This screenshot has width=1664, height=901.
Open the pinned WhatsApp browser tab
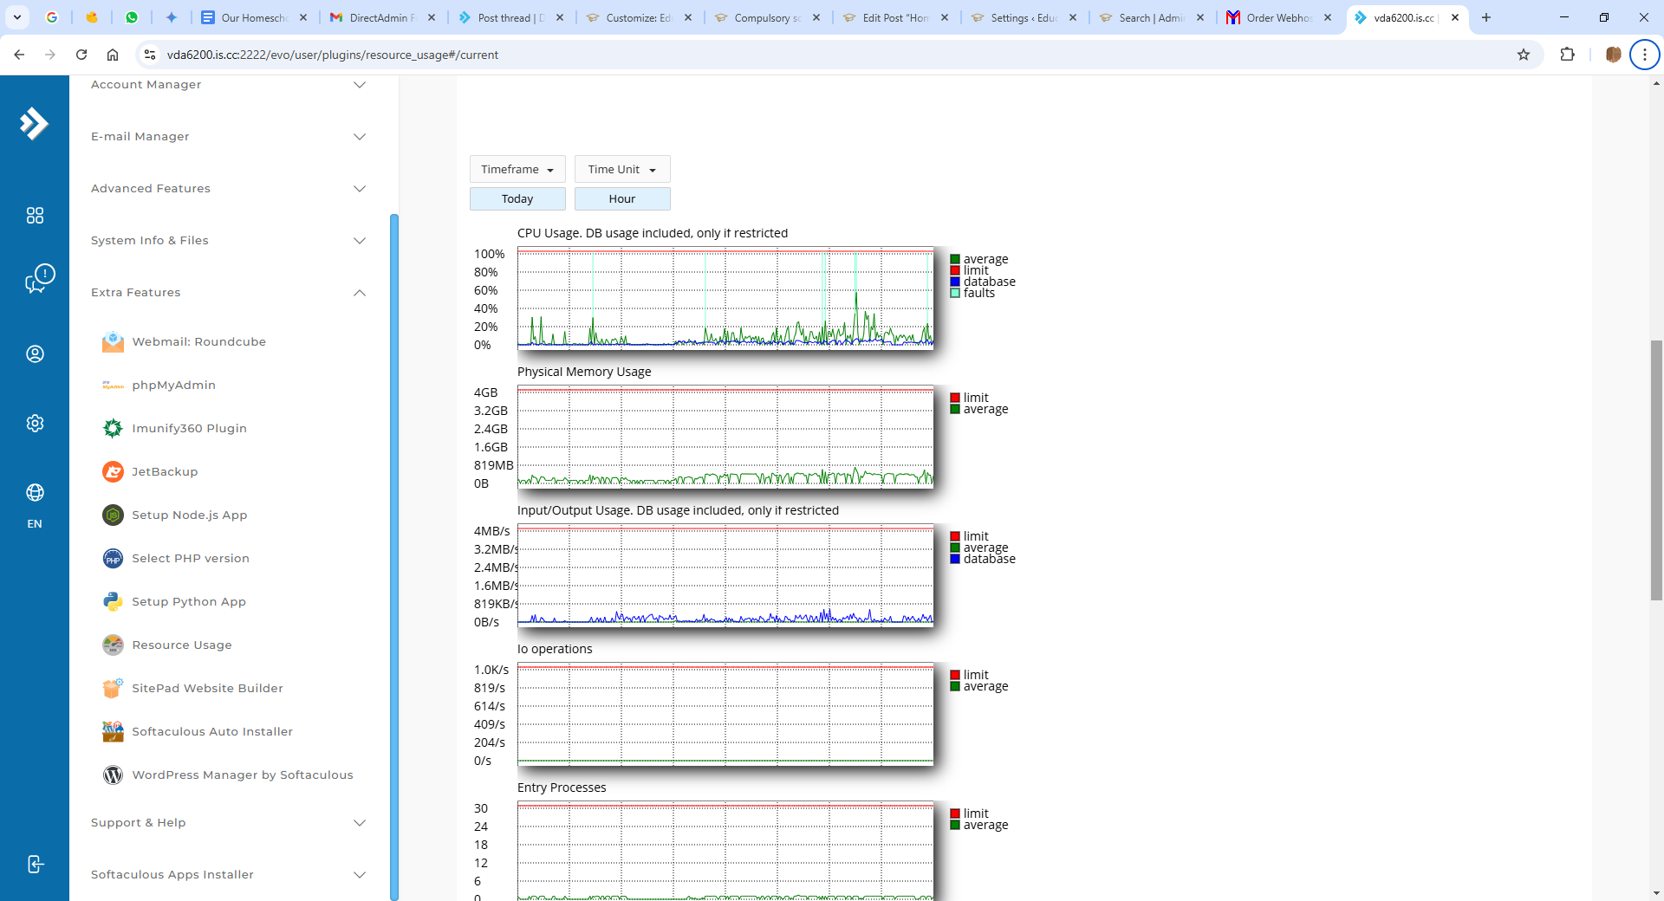pos(132,17)
